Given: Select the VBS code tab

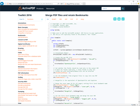Looking at the screenshot, I should [x=61, y=19].
